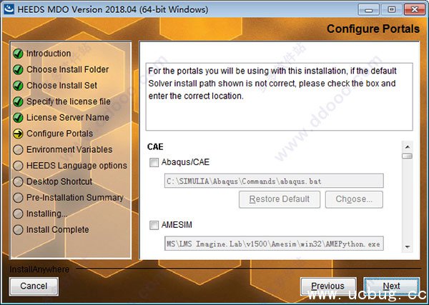Select the Choose Install Folder step label
This screenshot has width=429, height=305.
(x=68, y=70)
